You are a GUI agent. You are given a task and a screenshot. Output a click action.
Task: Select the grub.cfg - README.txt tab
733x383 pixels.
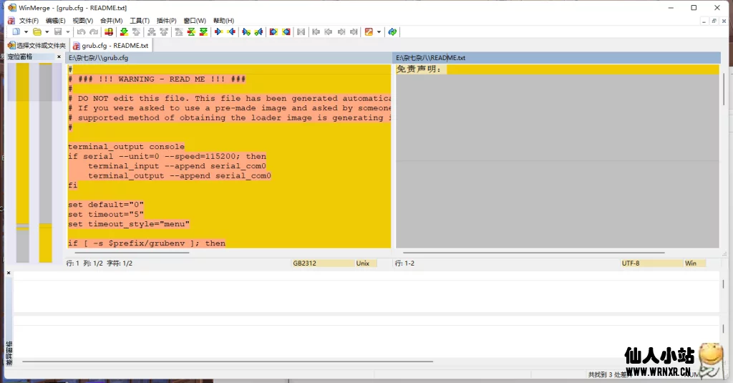point(110,45)
